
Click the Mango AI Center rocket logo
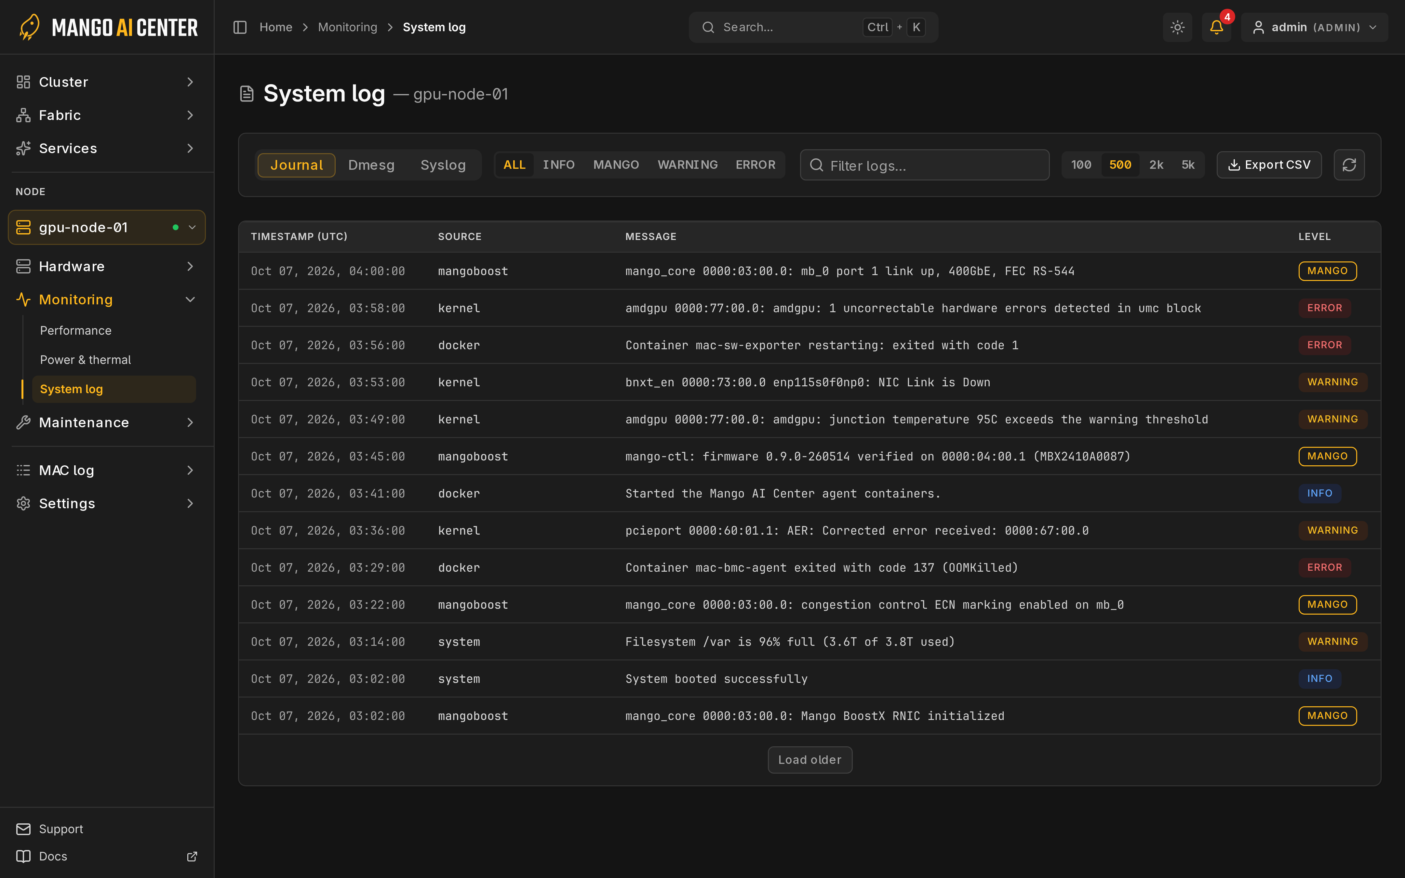click(29, 27)
